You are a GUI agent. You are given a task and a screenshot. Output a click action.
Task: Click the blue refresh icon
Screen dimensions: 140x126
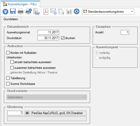pyautogui.click(x=76, y=11)
